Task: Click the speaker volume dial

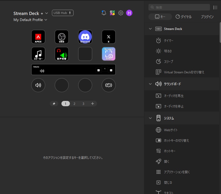Action: pos(38,85)
